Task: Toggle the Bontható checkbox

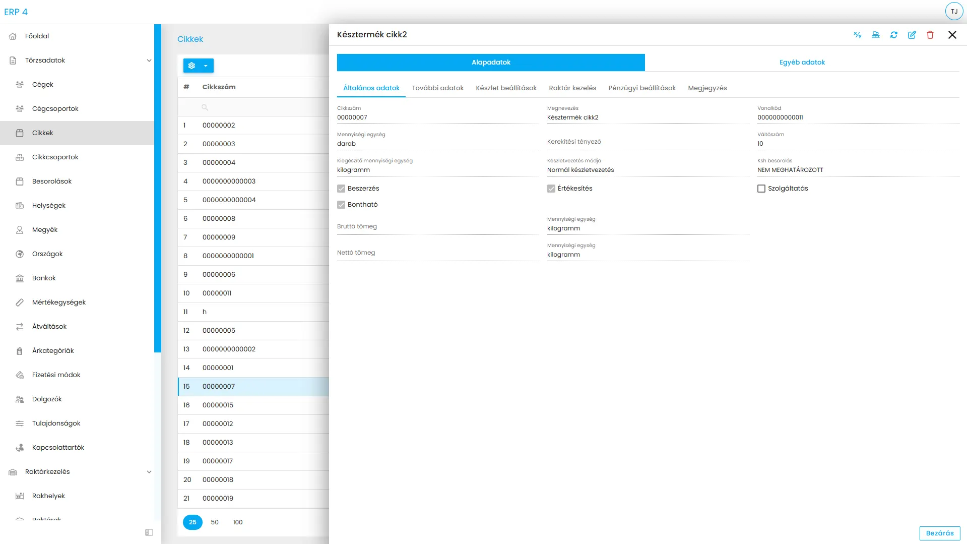Action: [341, 205]
